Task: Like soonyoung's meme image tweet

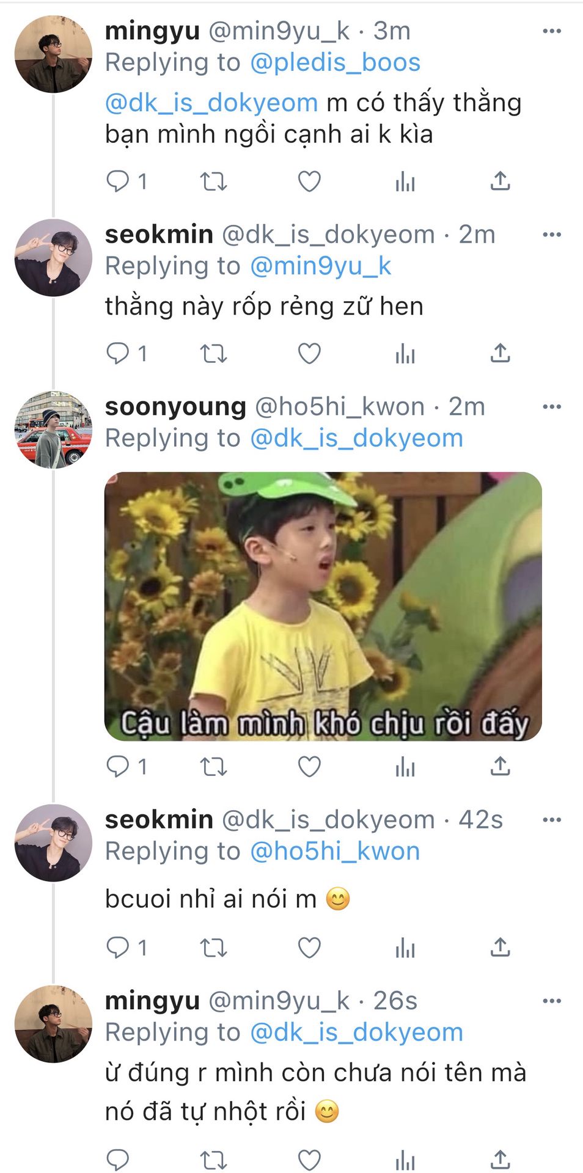Action: coord(309,767)
